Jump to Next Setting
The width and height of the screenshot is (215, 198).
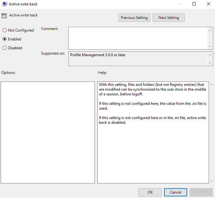point(169,18)
